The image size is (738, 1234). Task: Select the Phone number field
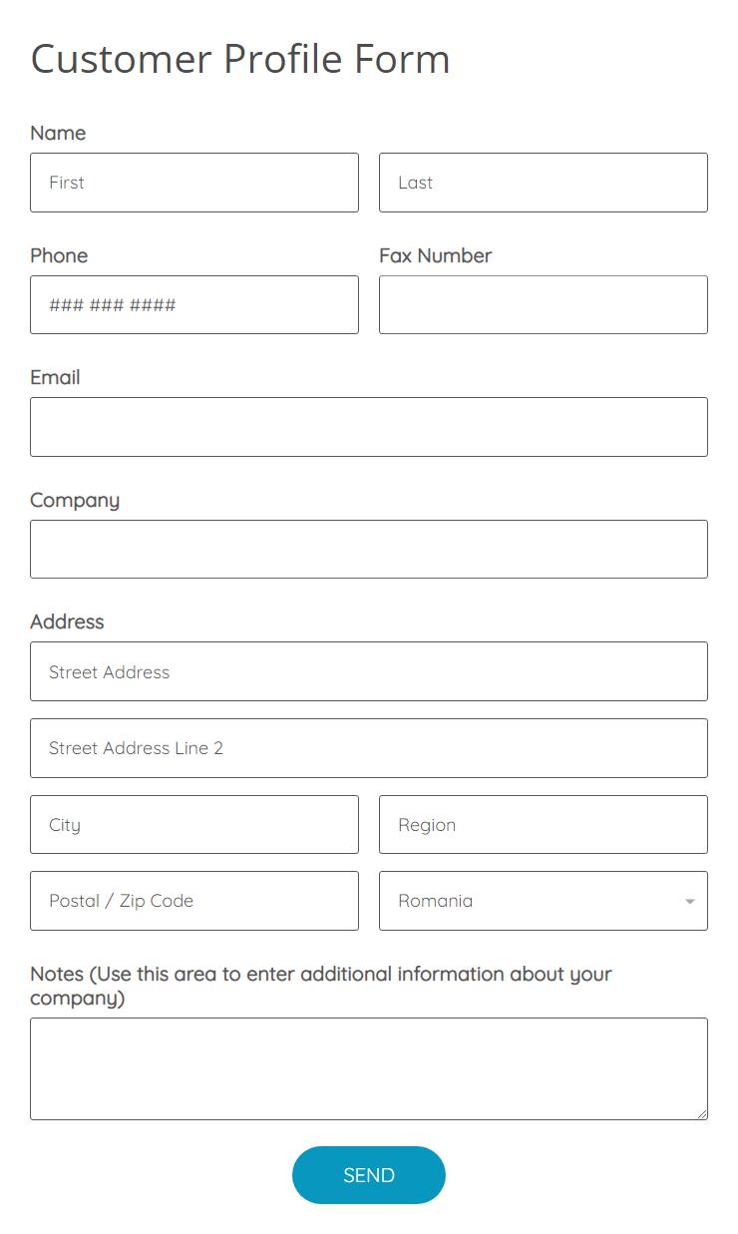point(194,304)
